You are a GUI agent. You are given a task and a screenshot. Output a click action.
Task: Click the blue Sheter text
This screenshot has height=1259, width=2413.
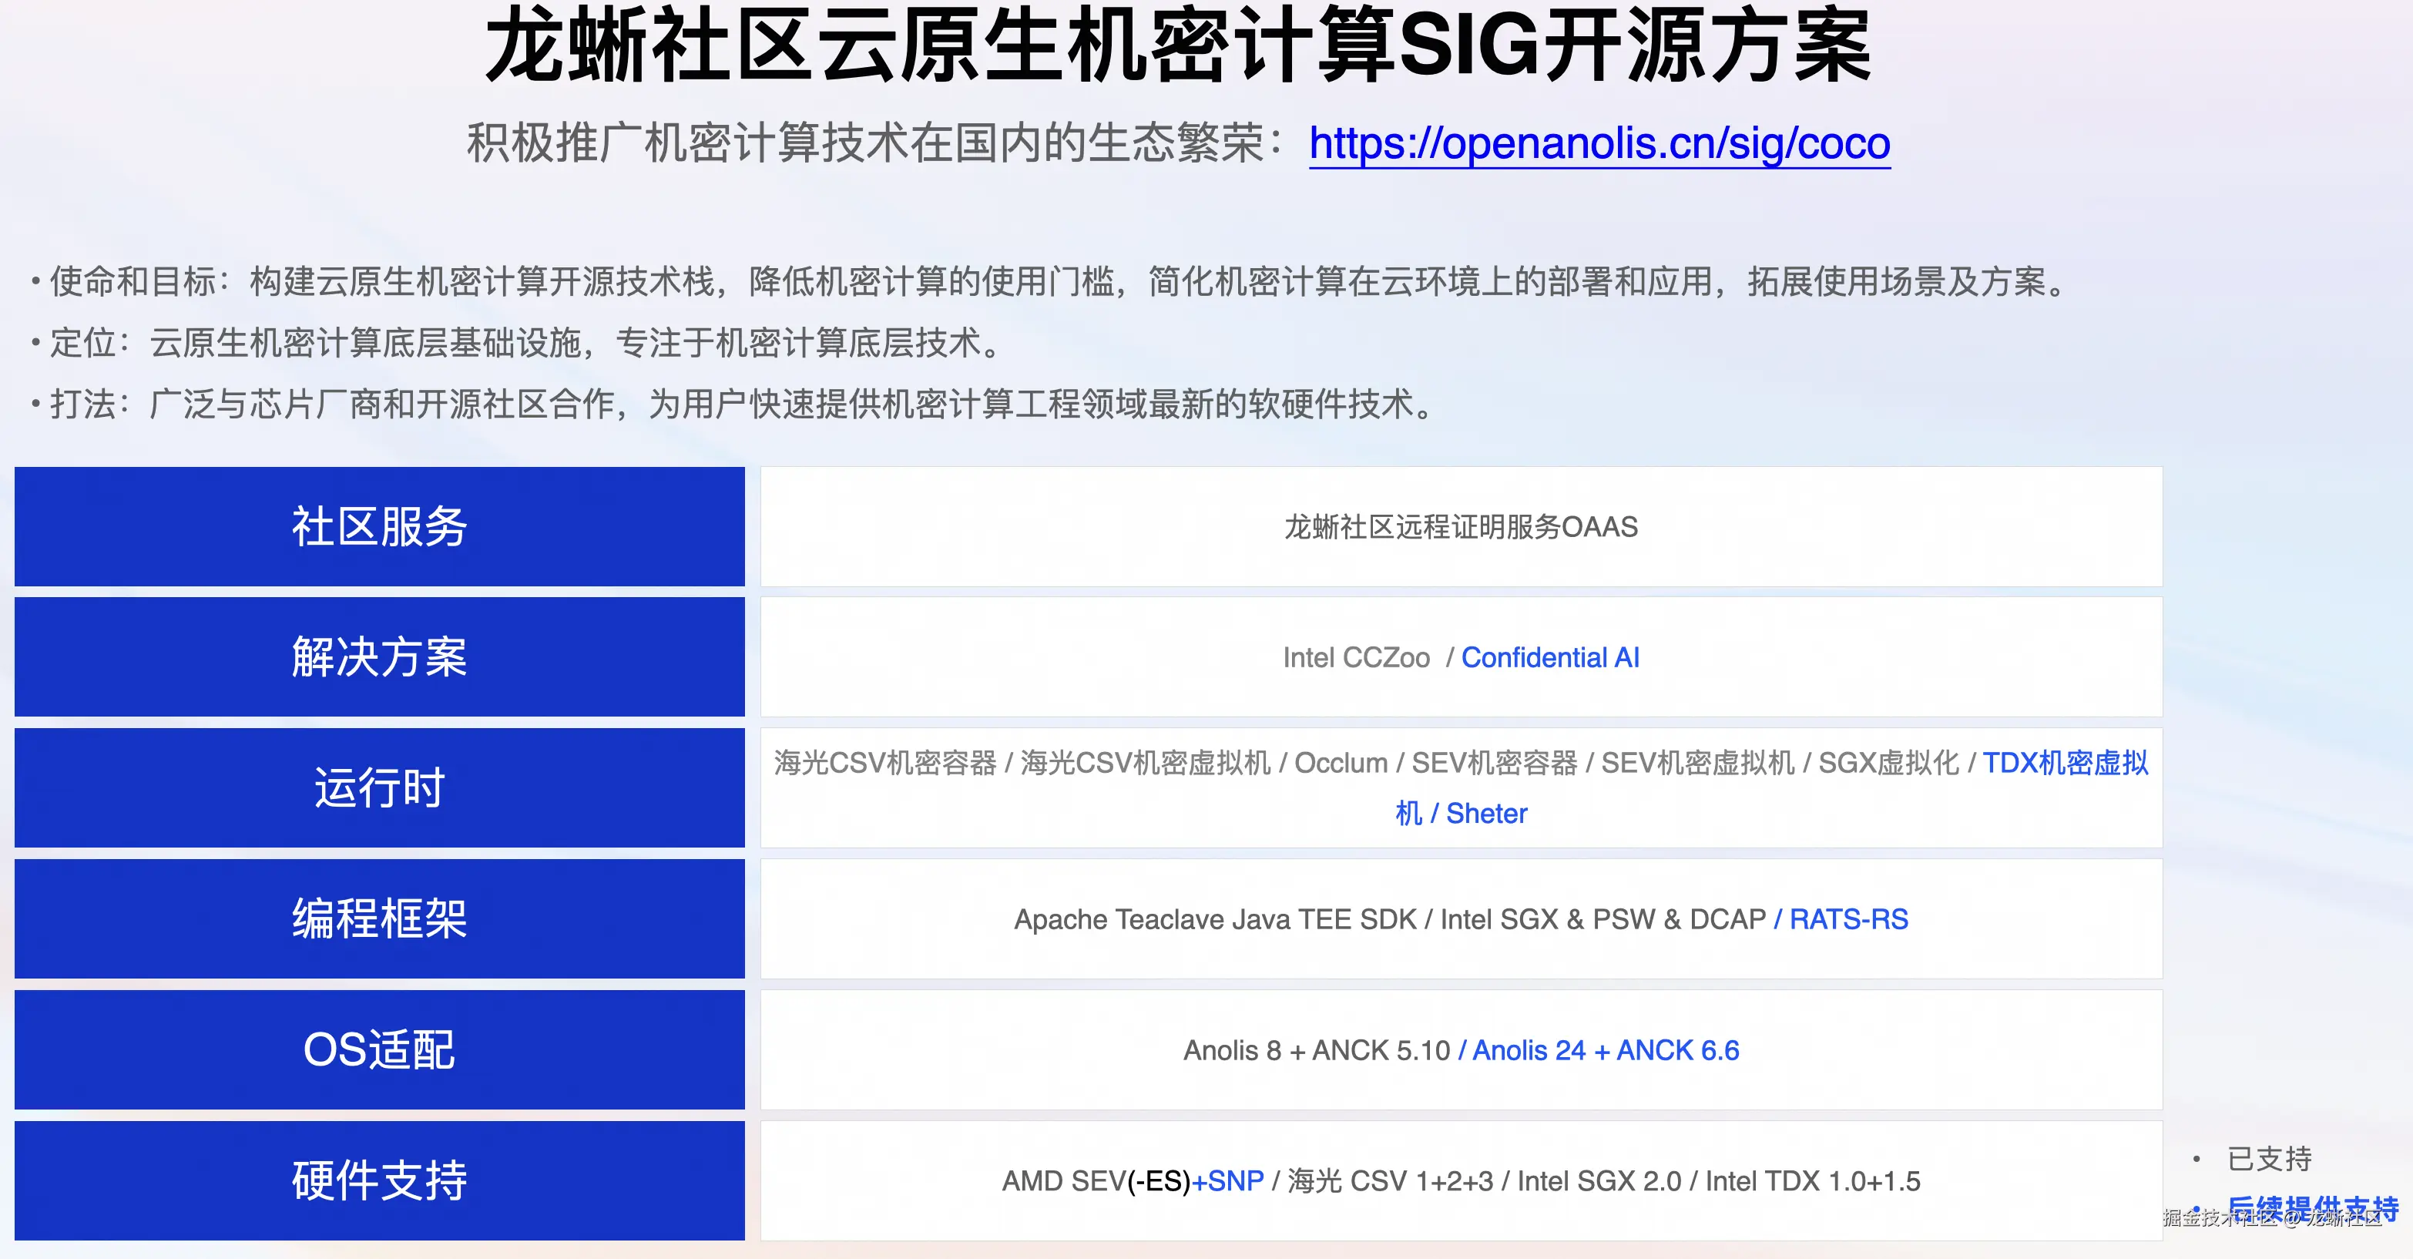[x=1487, y=814]
